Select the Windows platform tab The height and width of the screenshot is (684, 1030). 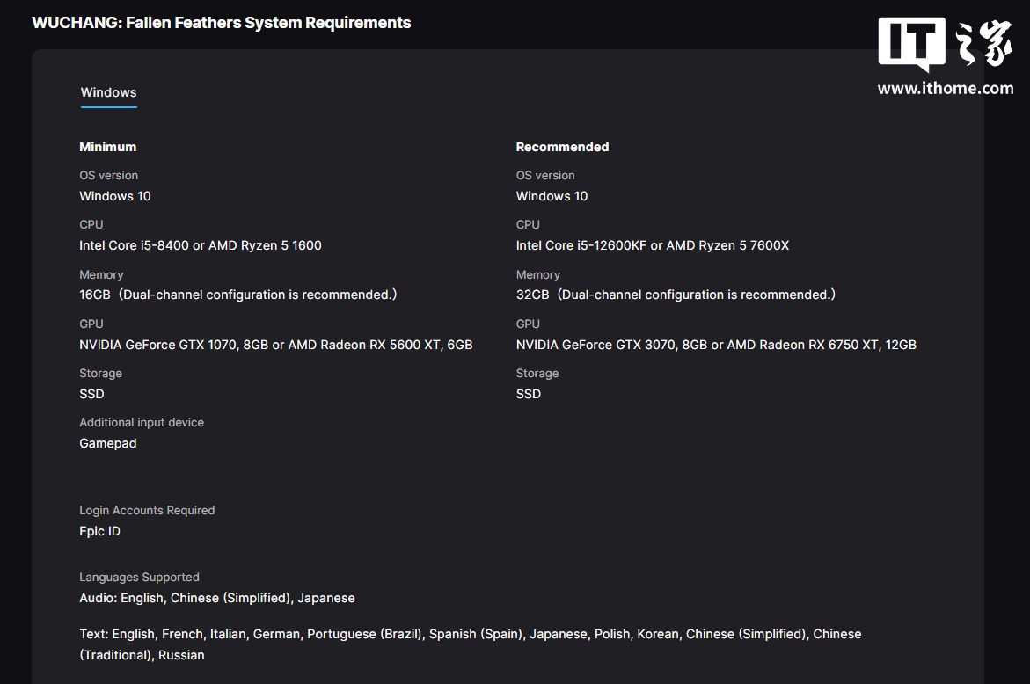108,92
